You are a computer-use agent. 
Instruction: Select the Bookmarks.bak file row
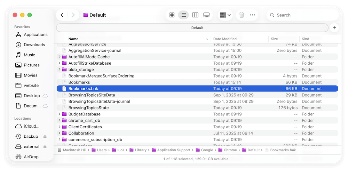tap(197, 89)
